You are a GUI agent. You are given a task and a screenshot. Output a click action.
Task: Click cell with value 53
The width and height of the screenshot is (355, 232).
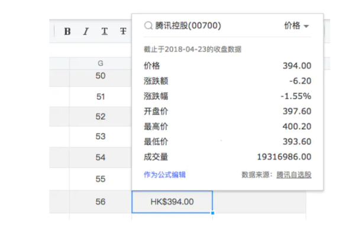[101, 136]
